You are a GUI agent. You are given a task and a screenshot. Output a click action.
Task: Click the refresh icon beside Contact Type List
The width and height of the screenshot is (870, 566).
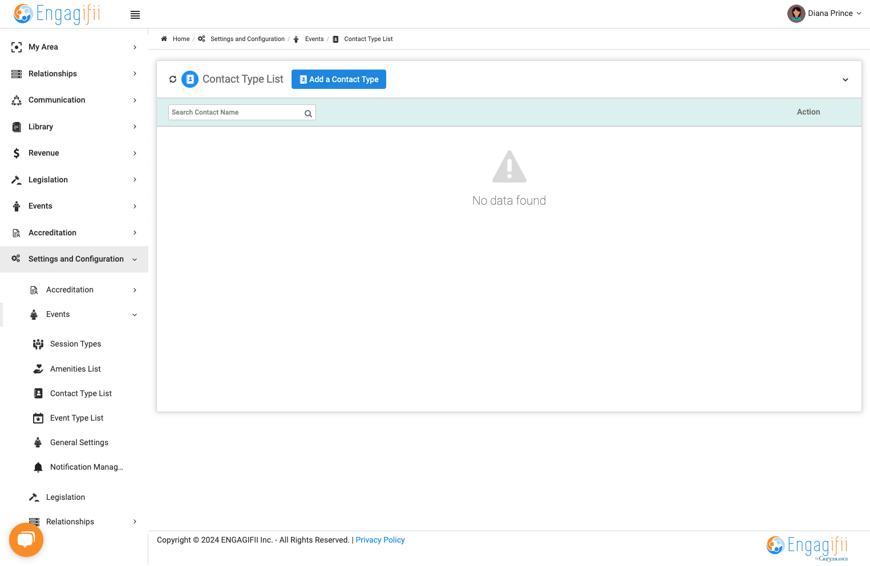click(173, 79)
